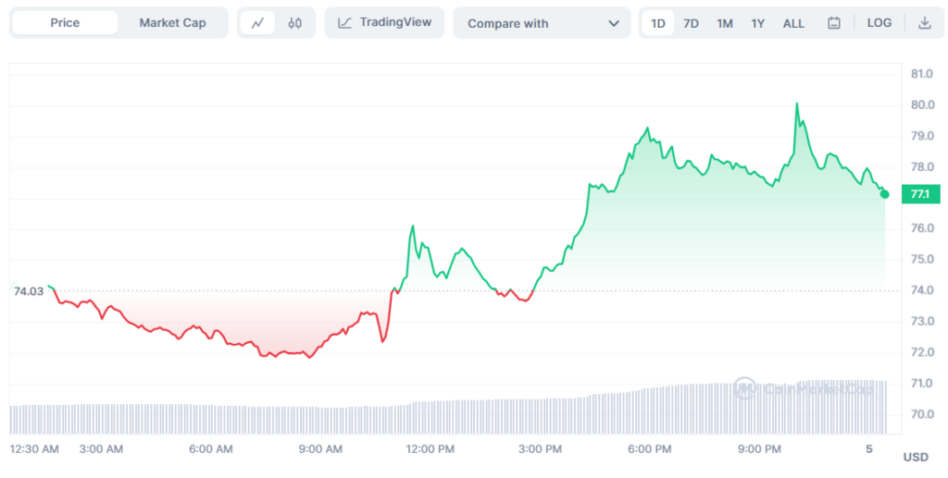Click the 6:00 PM time axis label
Viewport: 948px width, 478px height.
click(x=649, y=449)
